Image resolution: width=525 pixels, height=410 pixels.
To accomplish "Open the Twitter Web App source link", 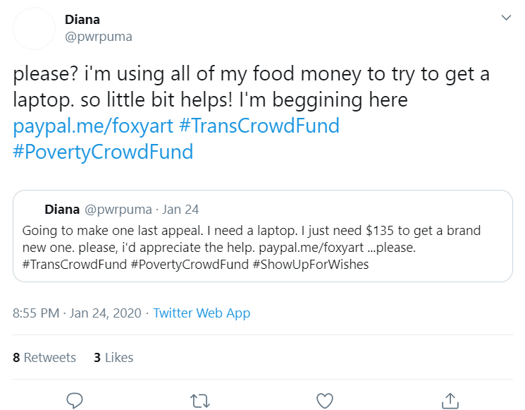I will (x=202, y=313).
